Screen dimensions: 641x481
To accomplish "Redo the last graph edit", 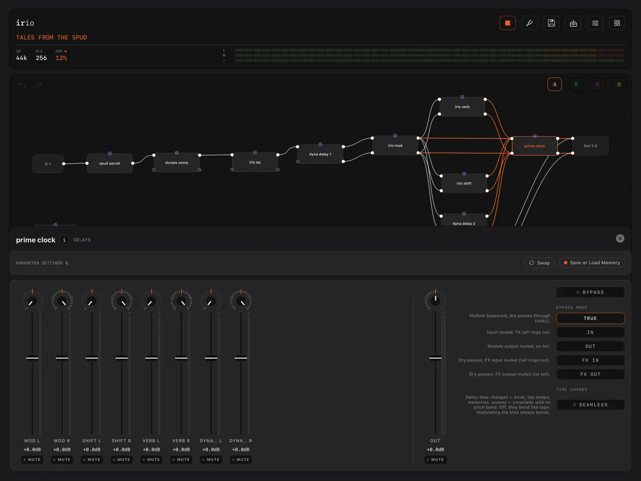I will 39,85.
